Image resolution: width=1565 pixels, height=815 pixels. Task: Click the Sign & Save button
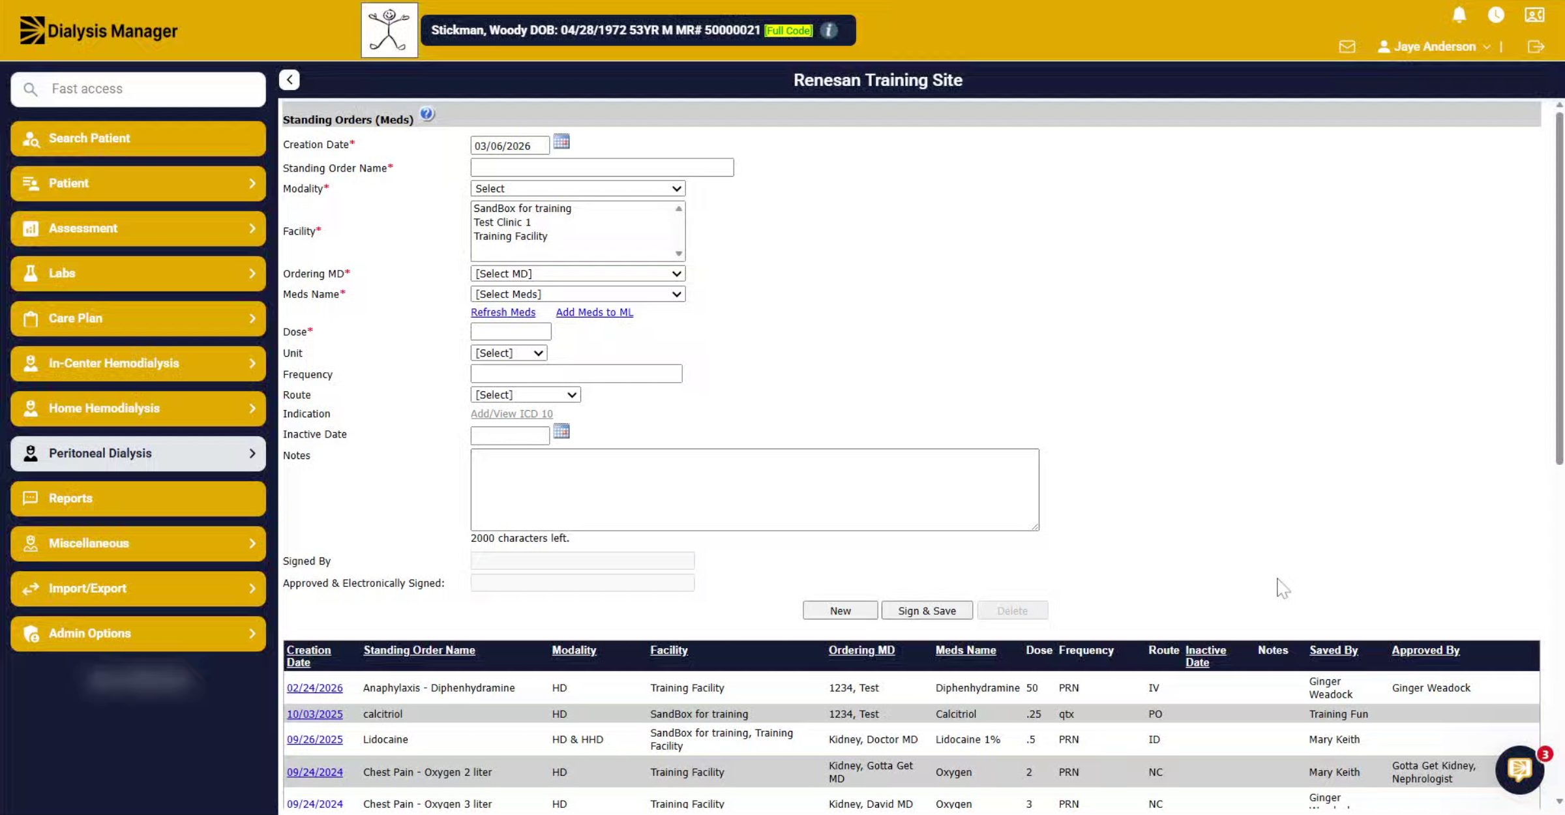(927, 610)
